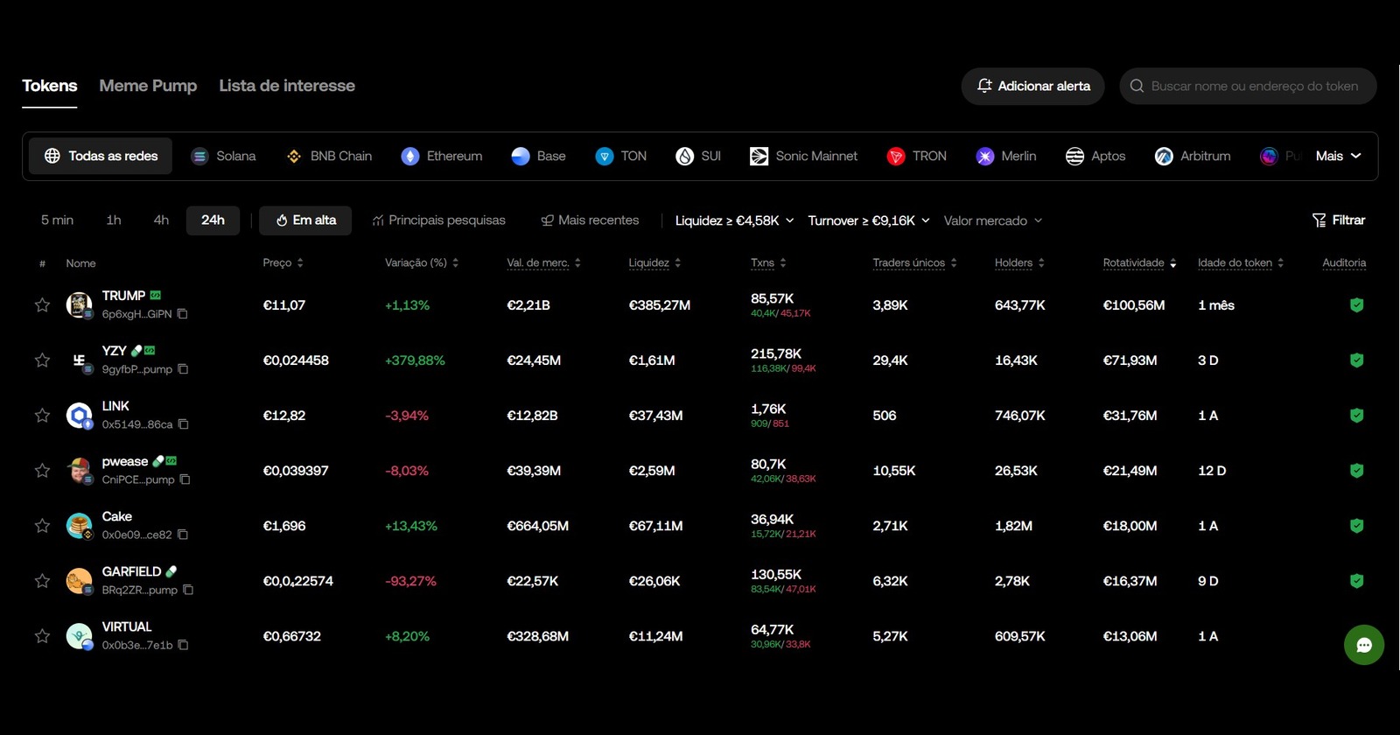The height and width of the screenshot is (735, 1400).
Task: Open the Valor mercado dropdown
Action: click(x=993, y=220)
